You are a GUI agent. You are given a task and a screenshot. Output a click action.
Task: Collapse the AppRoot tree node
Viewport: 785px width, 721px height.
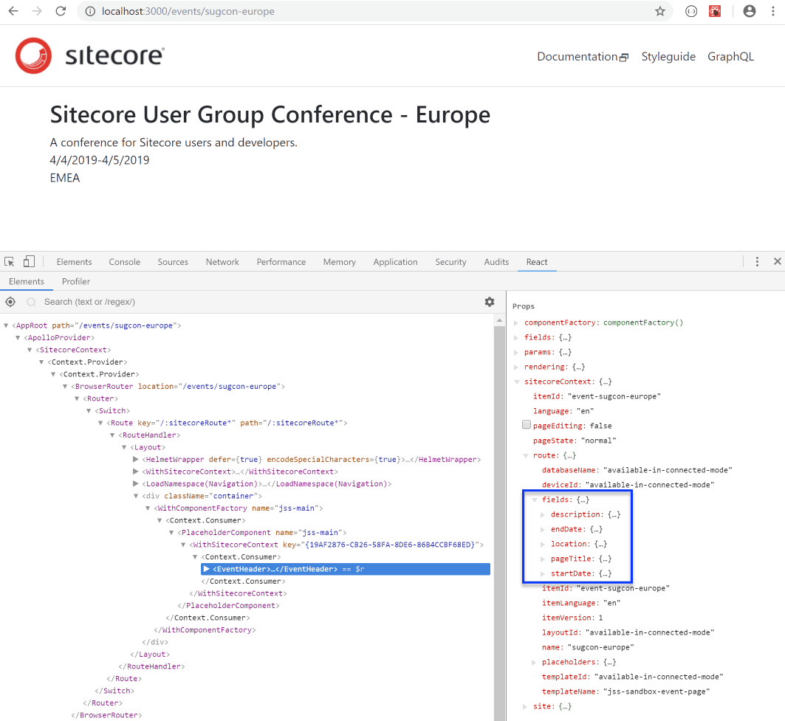(6, 325)
